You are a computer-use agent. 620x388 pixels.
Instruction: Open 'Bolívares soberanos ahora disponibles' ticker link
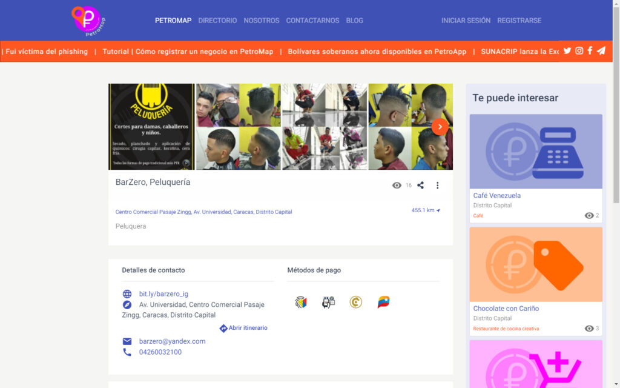click(377, 52)
